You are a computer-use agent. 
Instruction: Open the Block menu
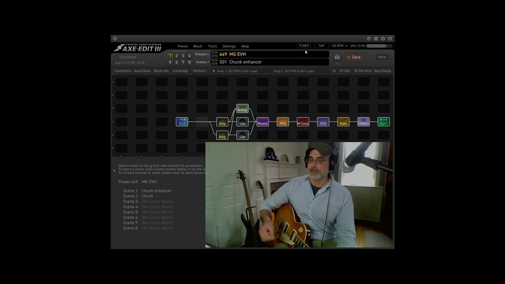click(198, 46)
